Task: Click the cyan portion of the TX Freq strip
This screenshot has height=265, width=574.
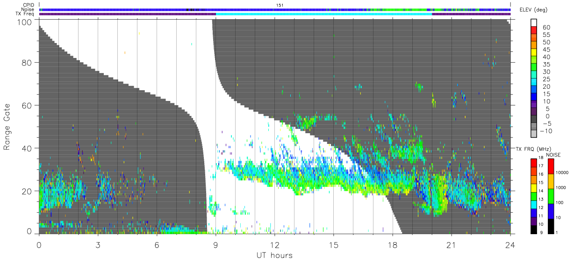Action: (323, 14)
